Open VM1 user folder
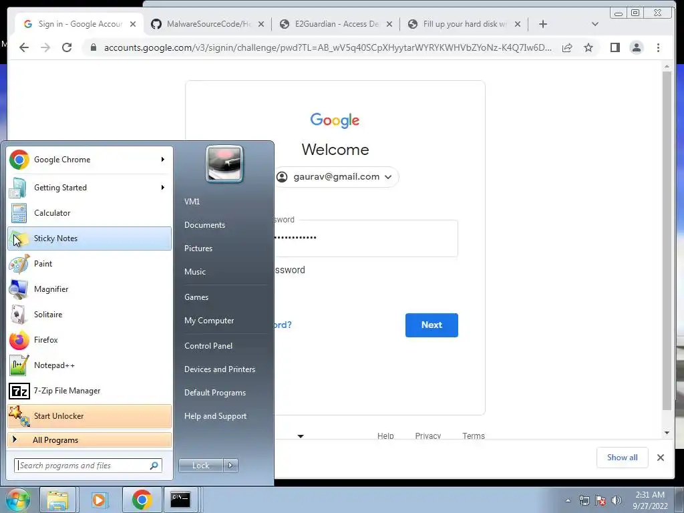684x513 pixels. [x=192, y=202]
